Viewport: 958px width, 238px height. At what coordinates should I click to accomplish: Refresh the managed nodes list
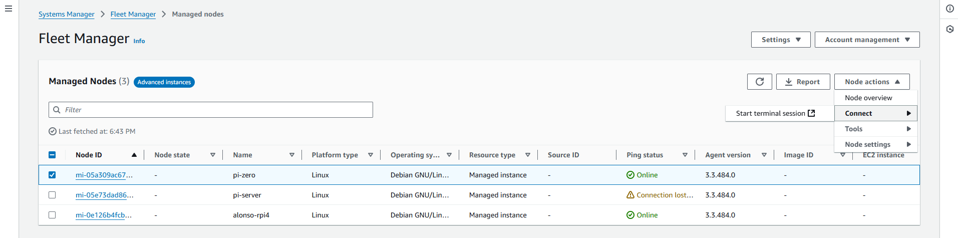(760, 82)
